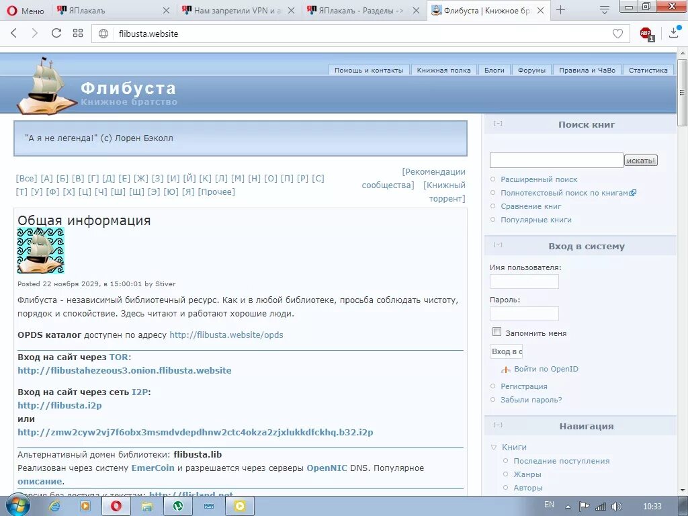This screenshot has height=516, width=688.
Task: Open the Windows Start button
Action: [17, 507]
